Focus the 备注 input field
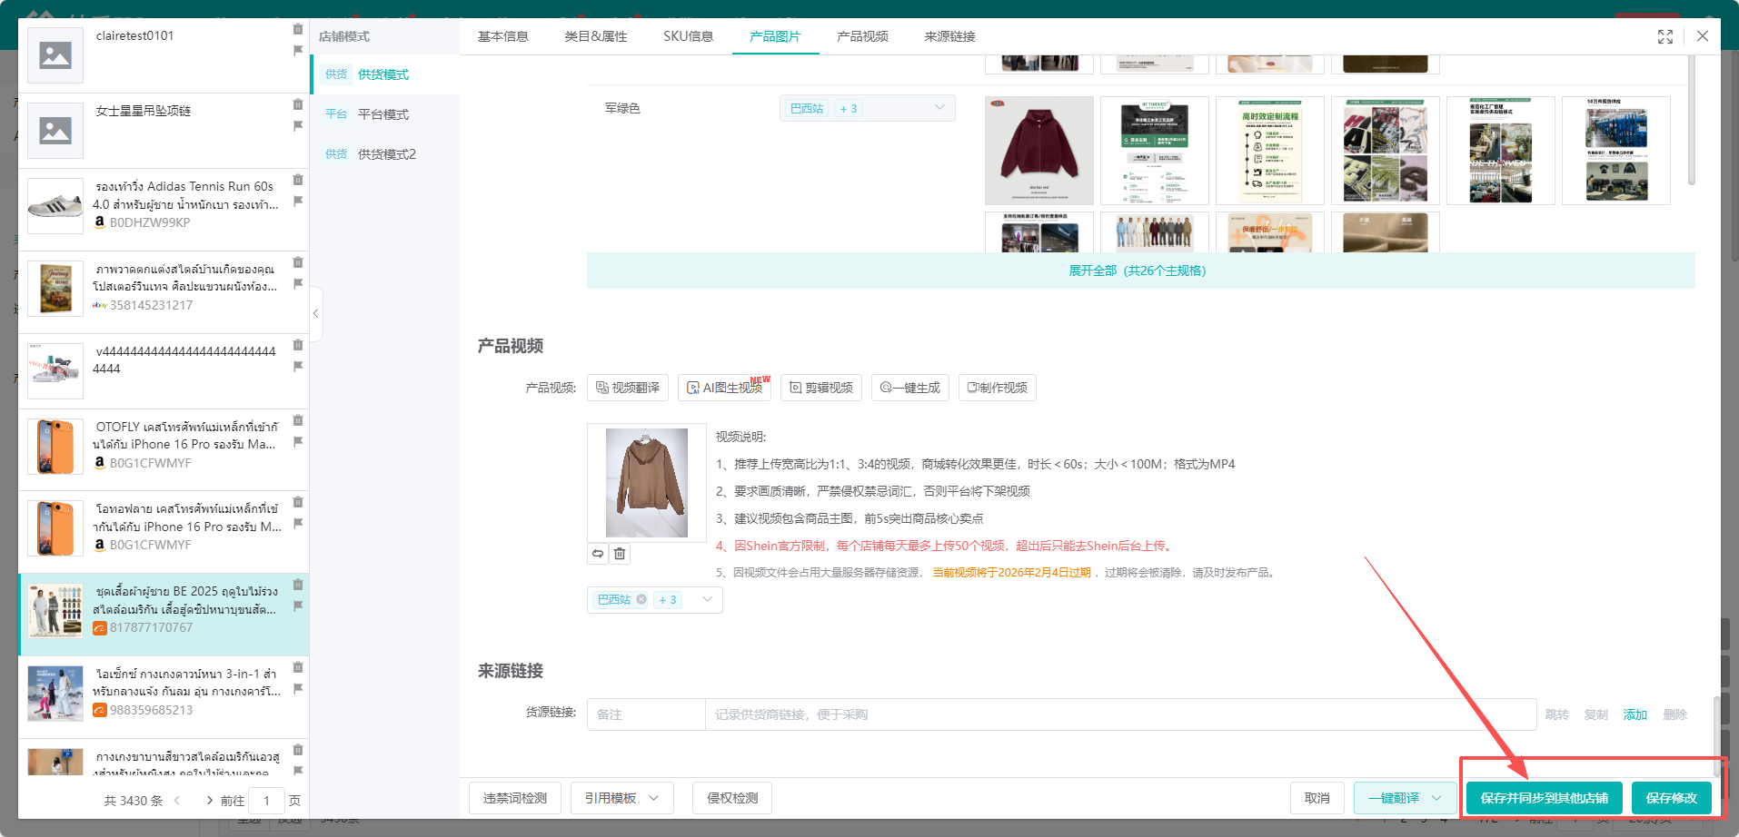Image resolution: width=1739 pixels, height=837 pixels. pos(646,714)
